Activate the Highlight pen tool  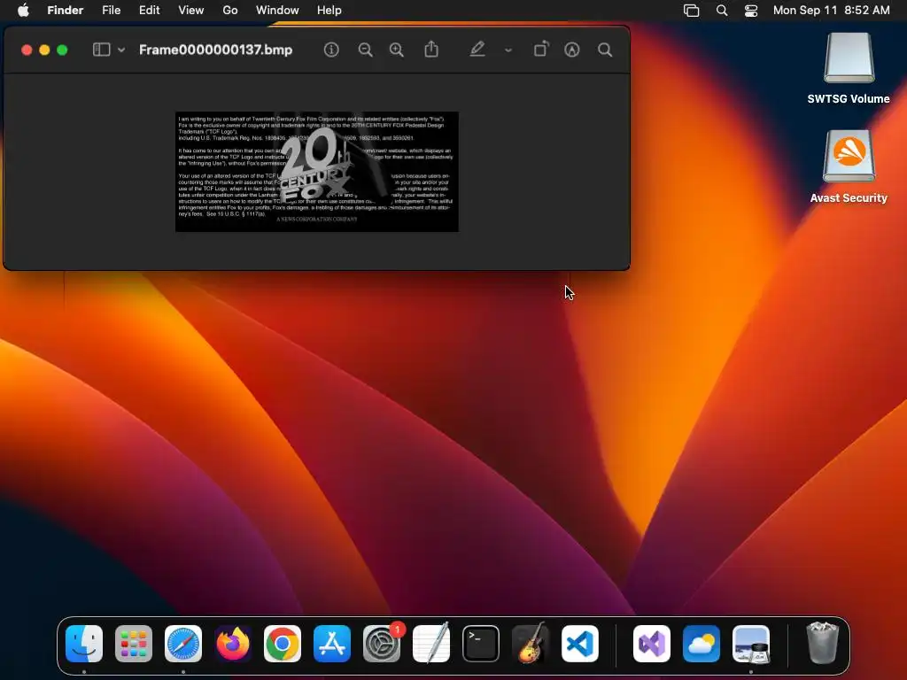(x=477, y=50)
